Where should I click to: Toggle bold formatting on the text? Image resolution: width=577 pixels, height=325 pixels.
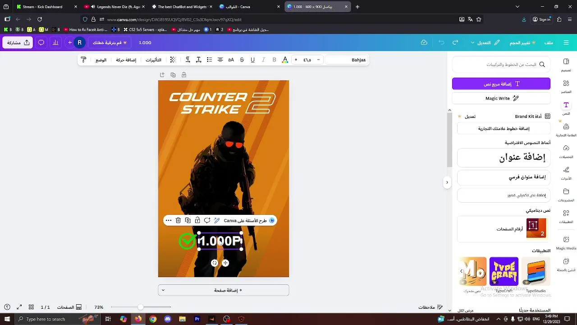(274, 60)
